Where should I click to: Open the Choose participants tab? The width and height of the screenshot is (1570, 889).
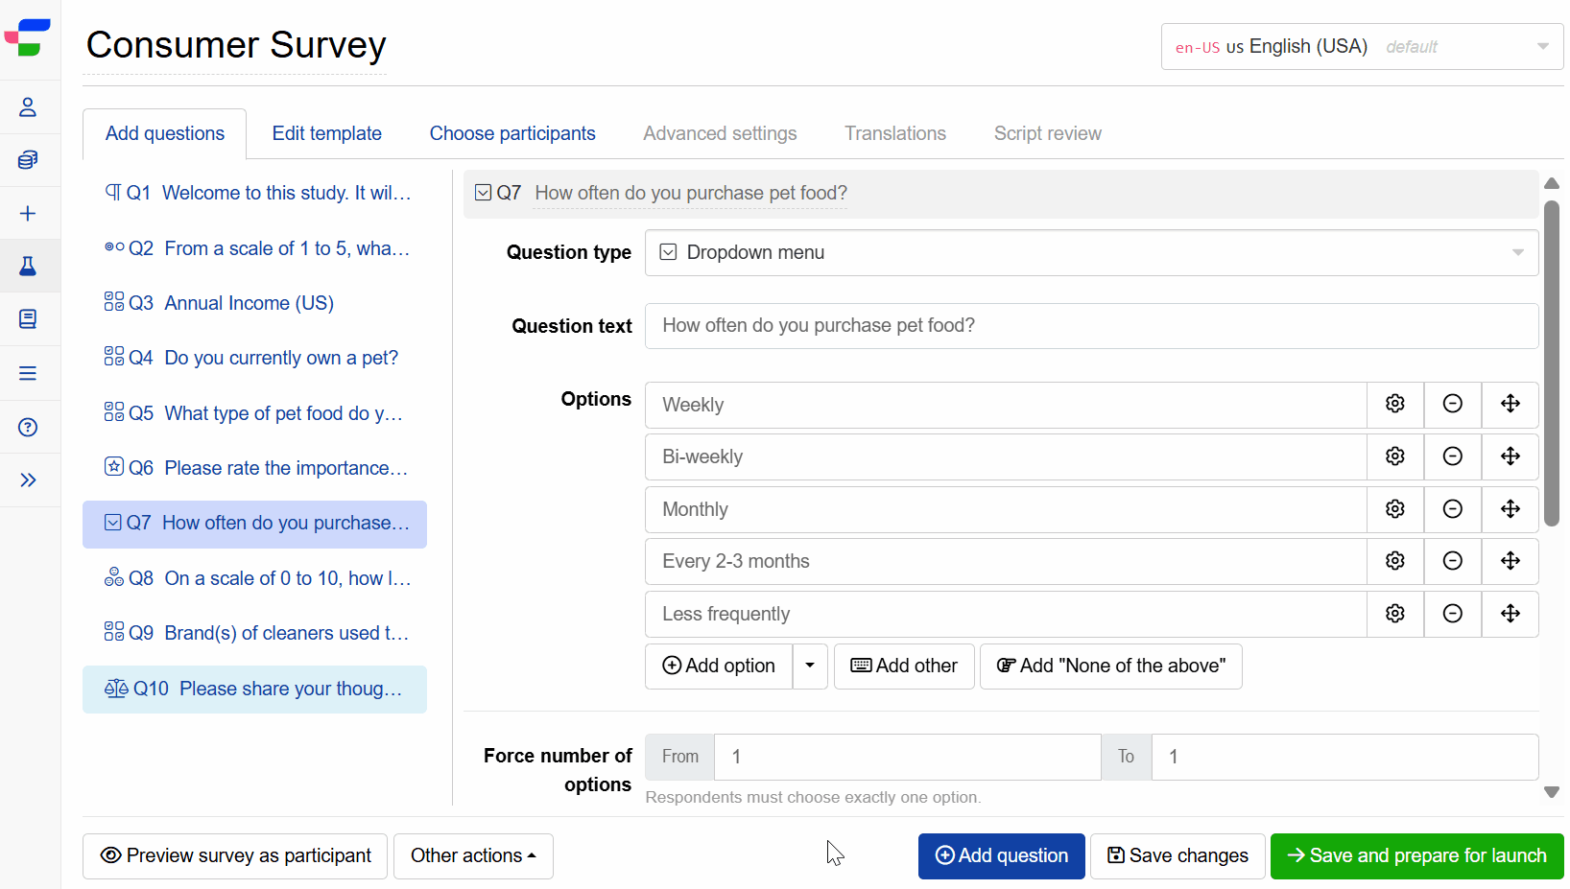point(511,133)
